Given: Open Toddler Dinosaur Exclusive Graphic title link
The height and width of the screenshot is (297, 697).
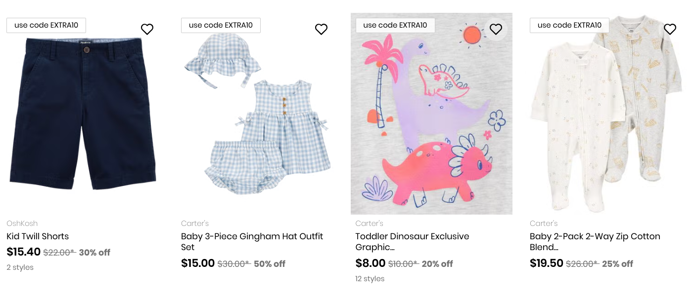Looking at the screenshot, I should tap(412, 242).
